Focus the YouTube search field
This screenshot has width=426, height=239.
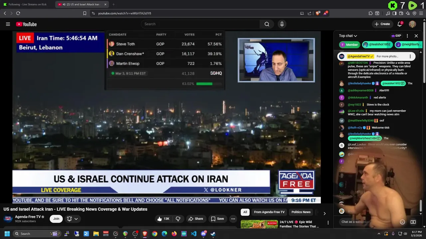tap(200, 24)
